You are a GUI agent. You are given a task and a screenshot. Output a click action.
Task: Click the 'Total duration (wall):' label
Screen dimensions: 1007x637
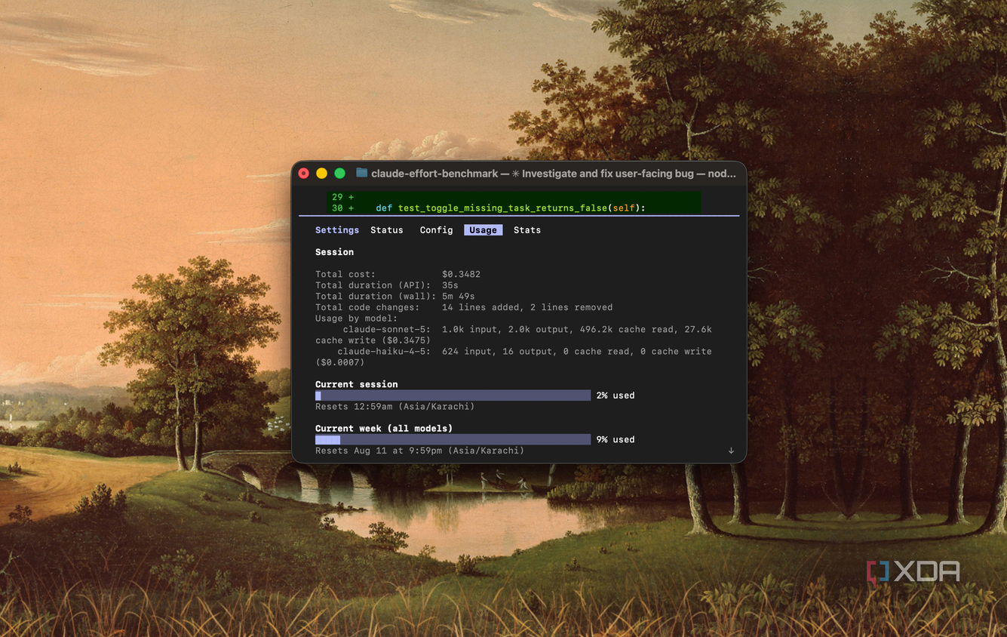pyautogui.click(x=376, y=297)
